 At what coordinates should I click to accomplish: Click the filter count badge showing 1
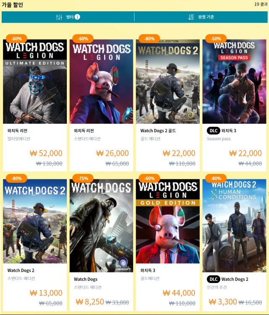77,17
